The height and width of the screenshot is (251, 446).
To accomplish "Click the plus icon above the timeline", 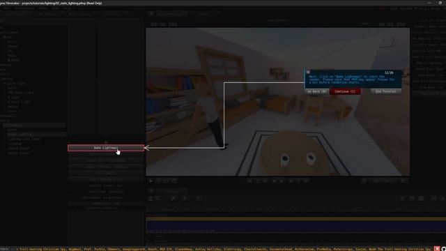I will pos(151,191).
